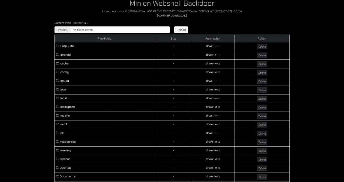
Task: Delete the .android folder
Action: (262, 55)
